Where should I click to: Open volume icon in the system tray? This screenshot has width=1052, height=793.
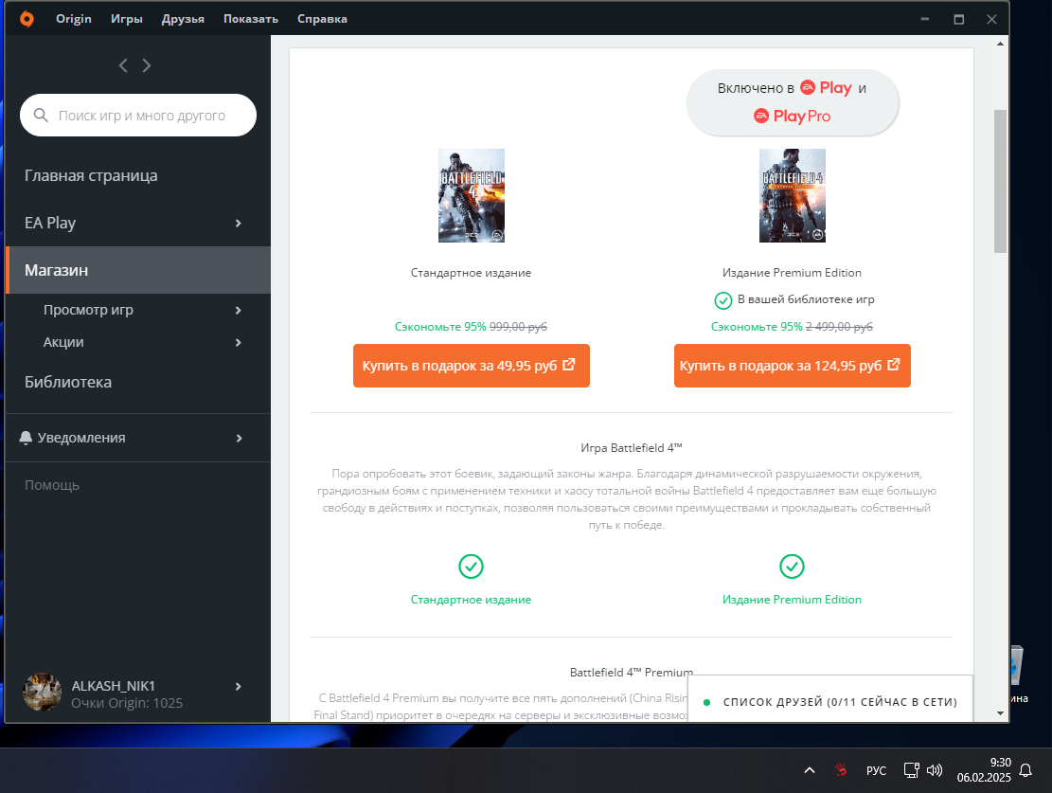[934, 770]
